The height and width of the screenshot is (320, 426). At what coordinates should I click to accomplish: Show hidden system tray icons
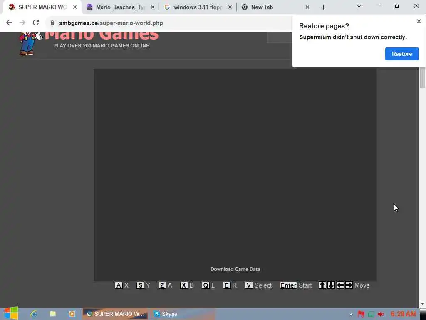click(351, 314)
